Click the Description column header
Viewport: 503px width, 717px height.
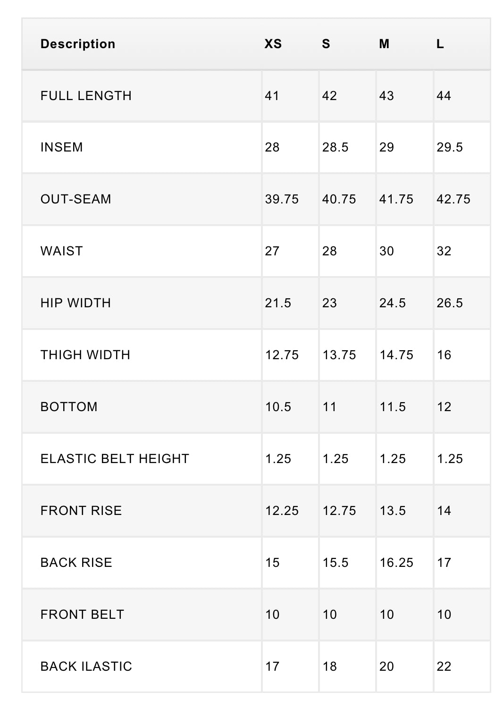[x=78, y=44]
